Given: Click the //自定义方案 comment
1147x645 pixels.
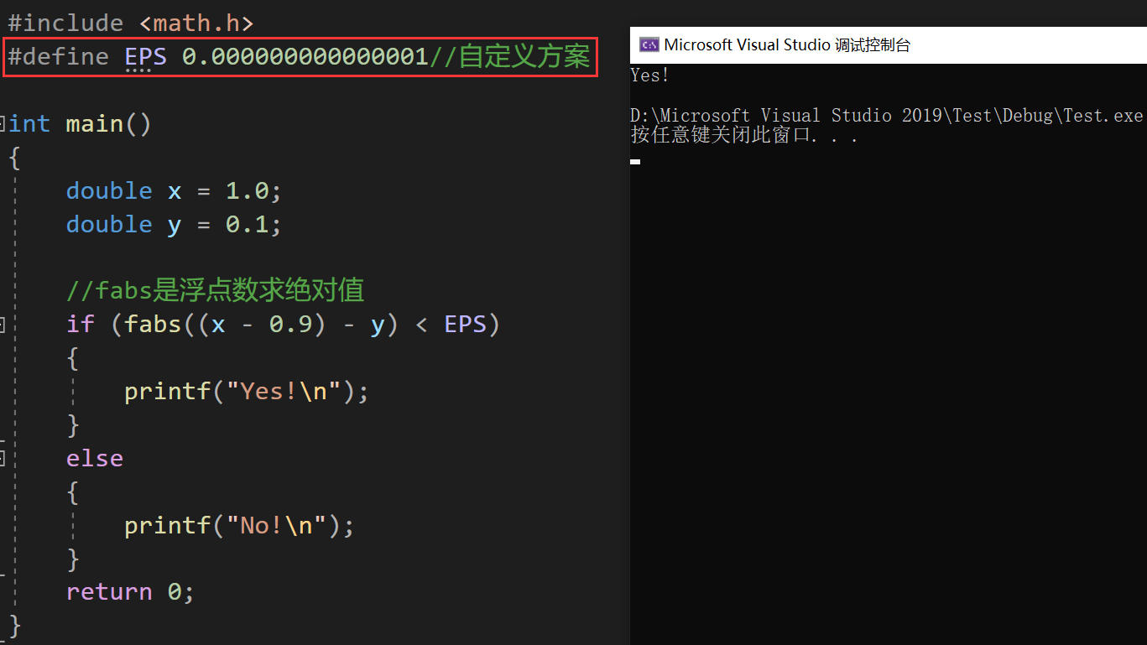Looking at the screenshot, I should tap(509, 56).
